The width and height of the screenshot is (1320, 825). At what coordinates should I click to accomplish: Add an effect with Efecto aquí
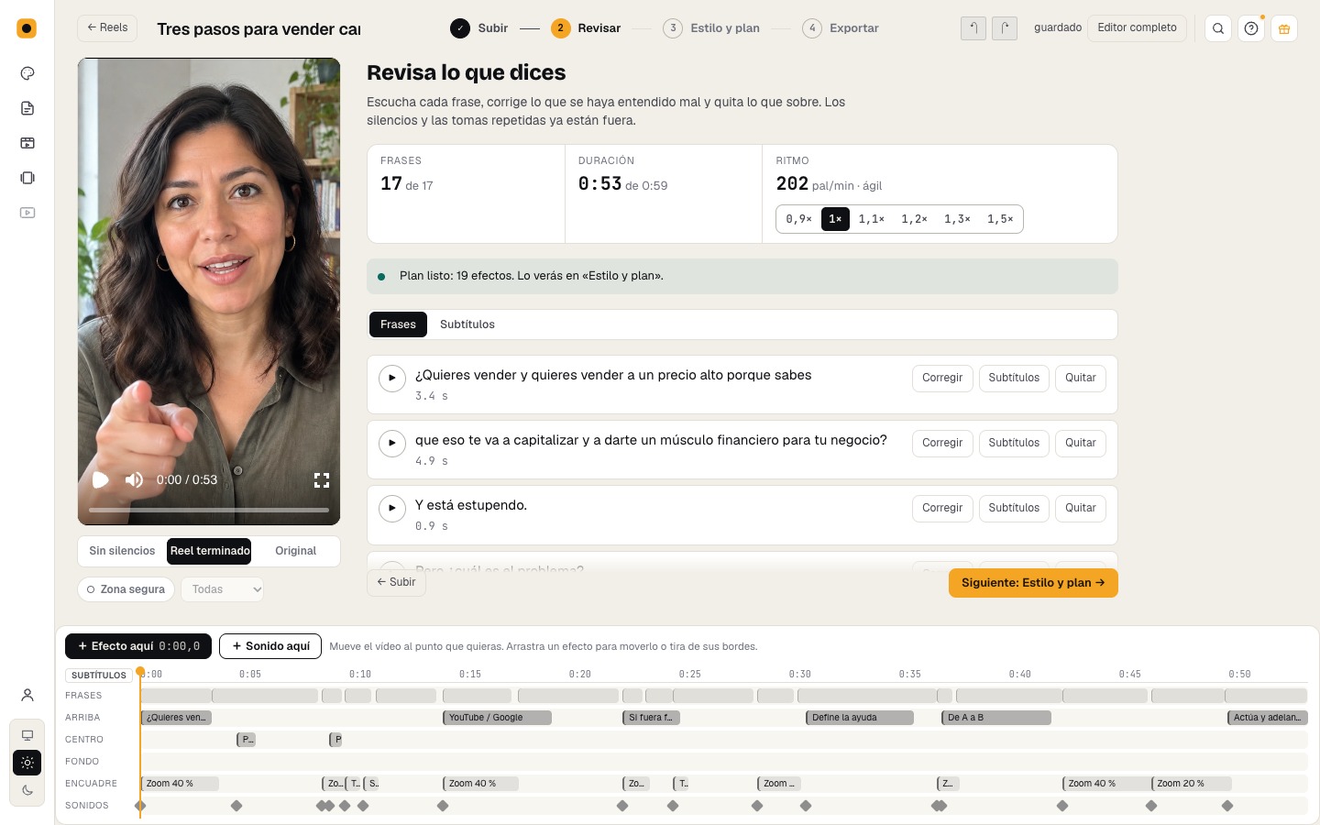coord(138,646)
